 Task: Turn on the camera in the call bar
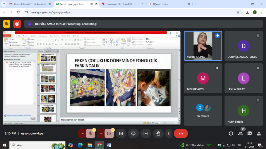click(x=109, y=133)
